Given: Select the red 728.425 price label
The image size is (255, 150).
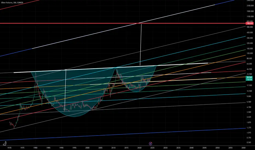Looking at the screenshot, I should tap(250, 23).
